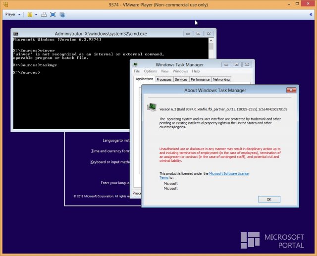Click the version build string in About dialog
317x256 pixels.
click(x=223, y=109)
